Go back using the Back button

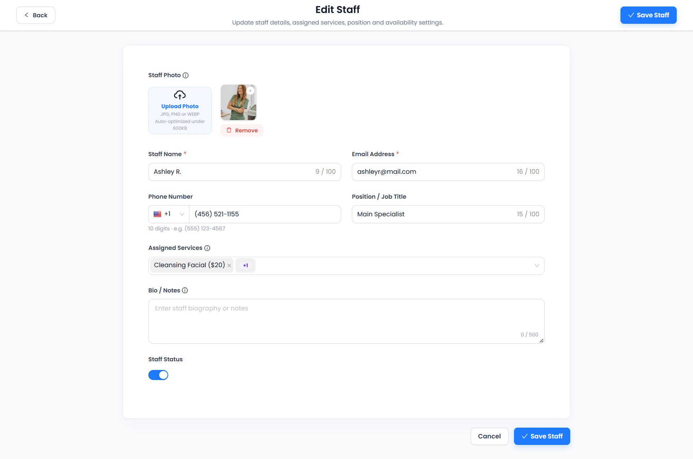[36, 15]
